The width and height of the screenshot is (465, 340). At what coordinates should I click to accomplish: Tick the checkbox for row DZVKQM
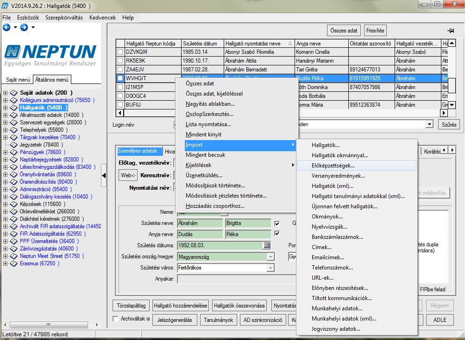[120, 52]
